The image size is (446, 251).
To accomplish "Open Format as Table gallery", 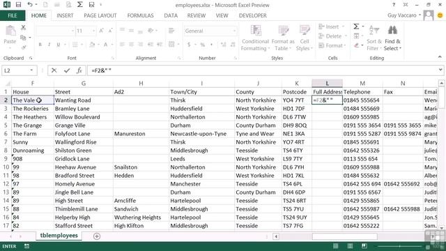I will 283,38.
